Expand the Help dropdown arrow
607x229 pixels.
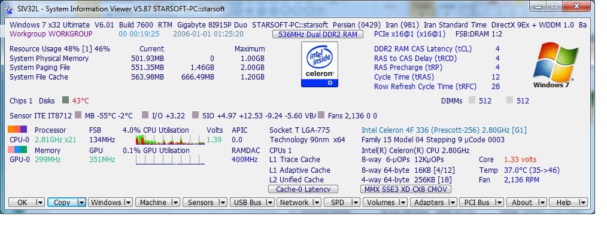583,202
